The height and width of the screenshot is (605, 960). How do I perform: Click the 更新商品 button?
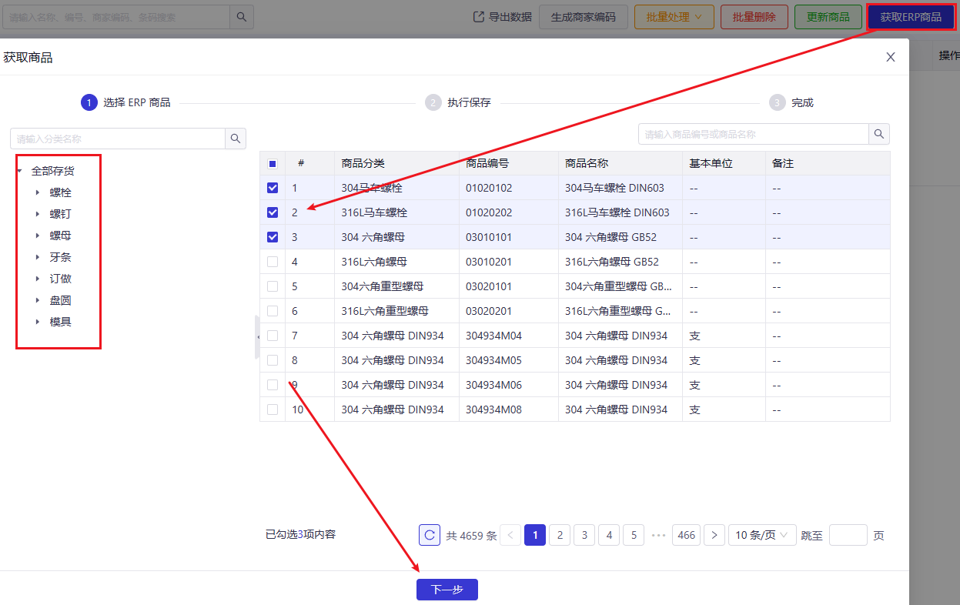[x=828, y=17]
